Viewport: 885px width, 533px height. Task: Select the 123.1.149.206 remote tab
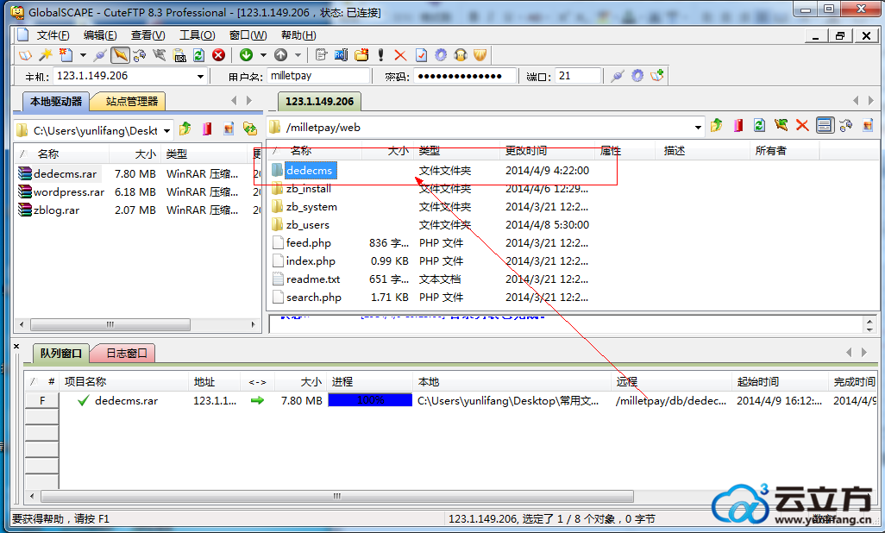319,102
